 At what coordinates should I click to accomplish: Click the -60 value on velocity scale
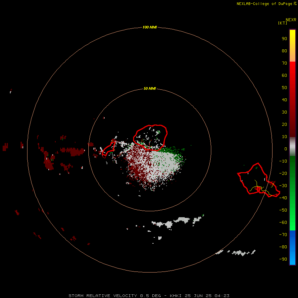283,223
